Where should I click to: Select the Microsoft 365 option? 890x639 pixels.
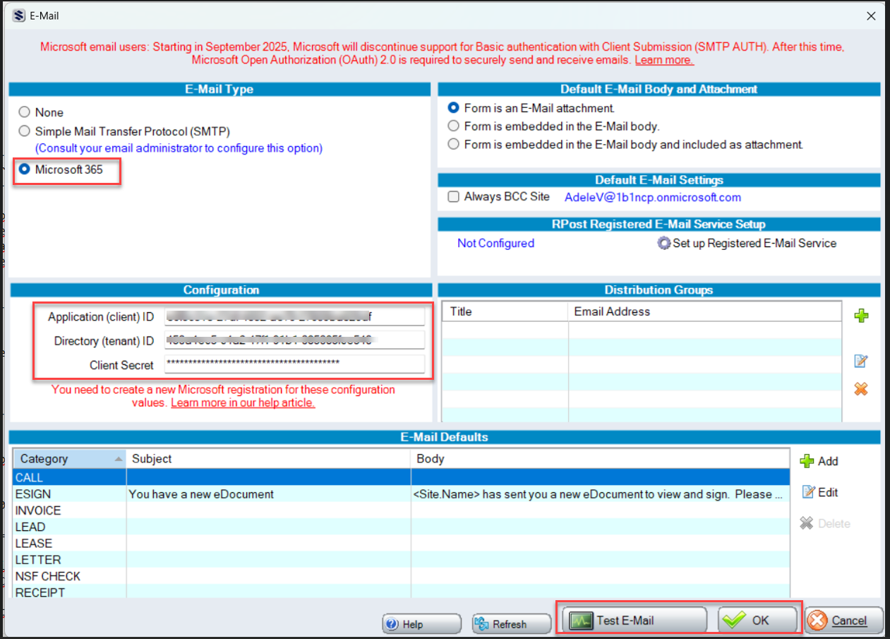(62, 169)
